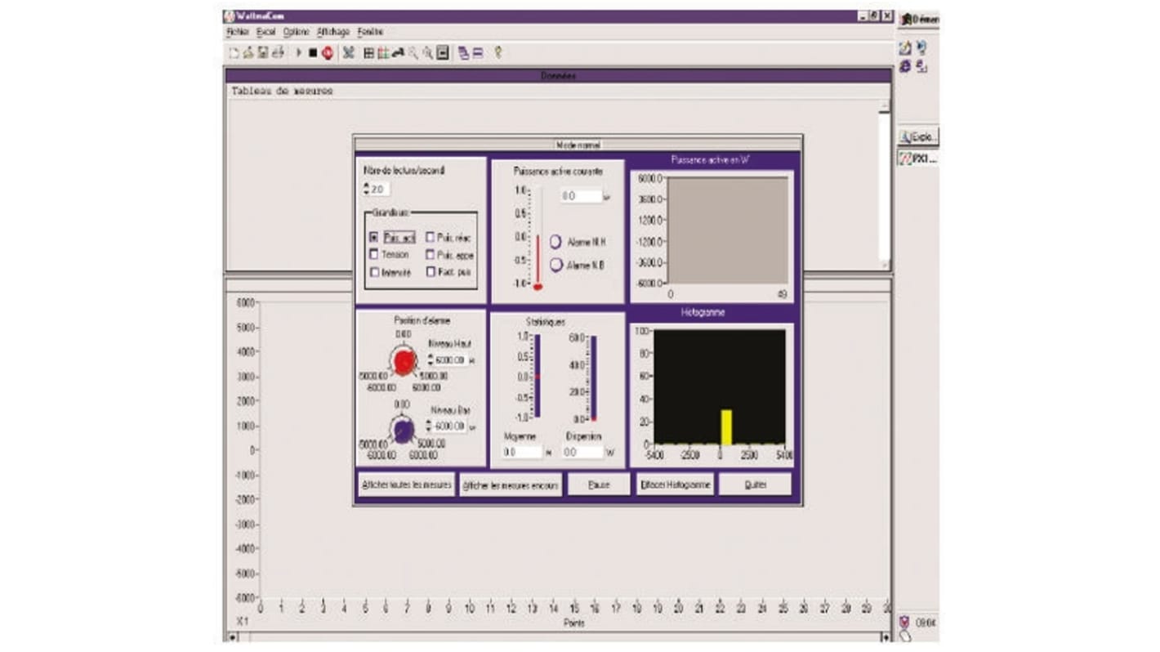The height and width of the screenshot is (652, 1160).
Task: Click the Moyenne statistics vertical bar
Action: [537, 376]
